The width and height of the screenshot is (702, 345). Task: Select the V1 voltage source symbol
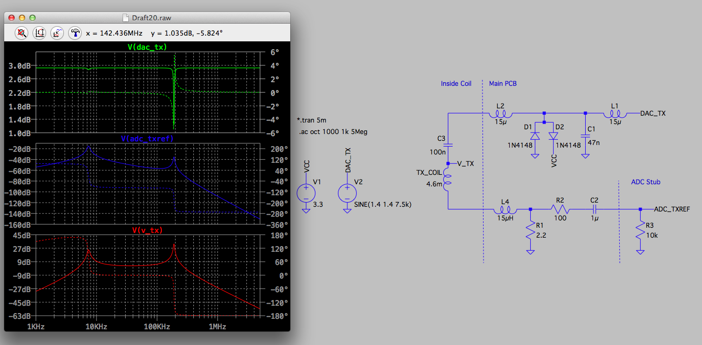(305, 193)
